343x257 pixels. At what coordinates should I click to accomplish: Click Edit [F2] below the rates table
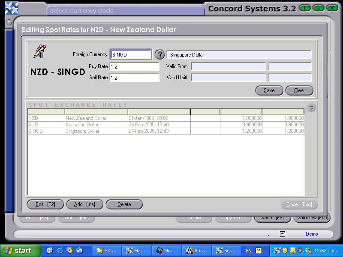click(x=45, y=204)
